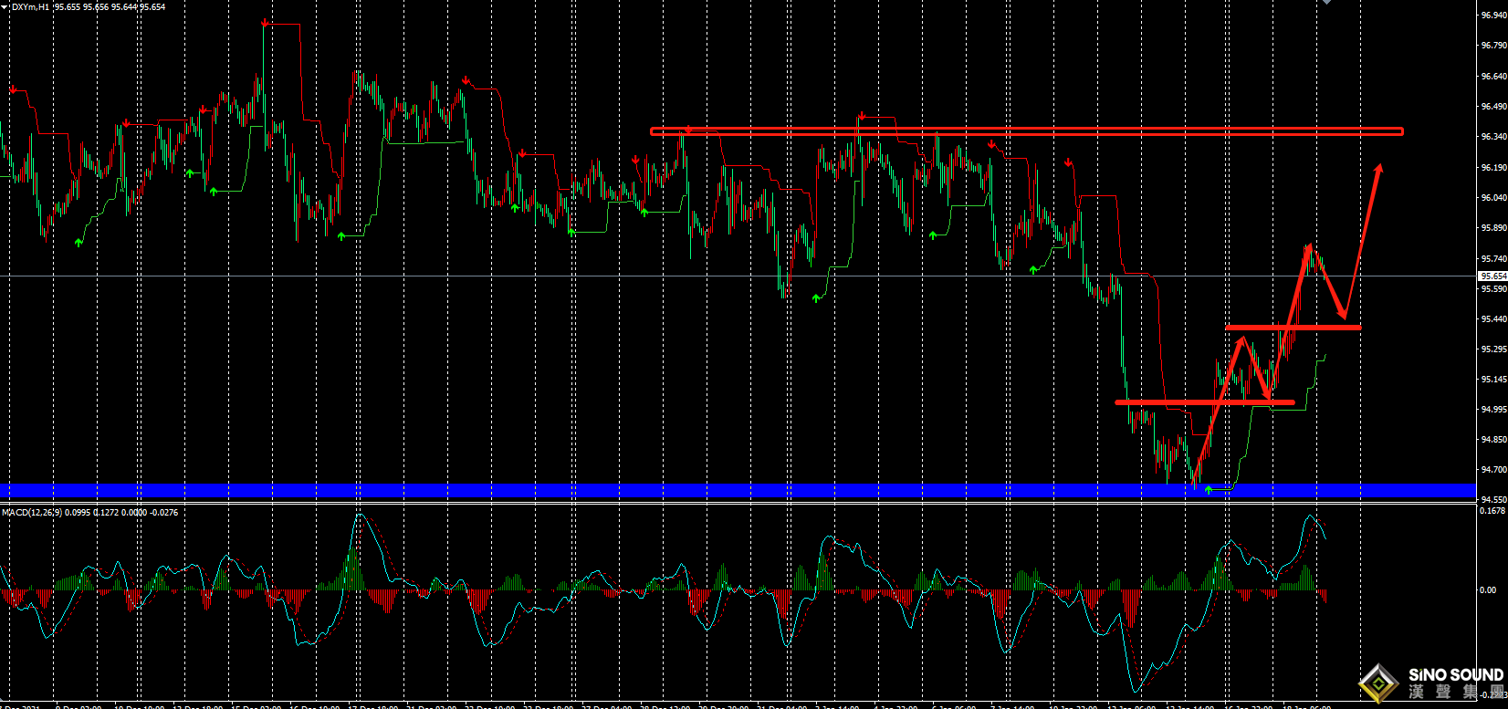1508x709 pixels.
Task: Select the red sell arrow at the highest peak
Action: [x=265, y=23]
